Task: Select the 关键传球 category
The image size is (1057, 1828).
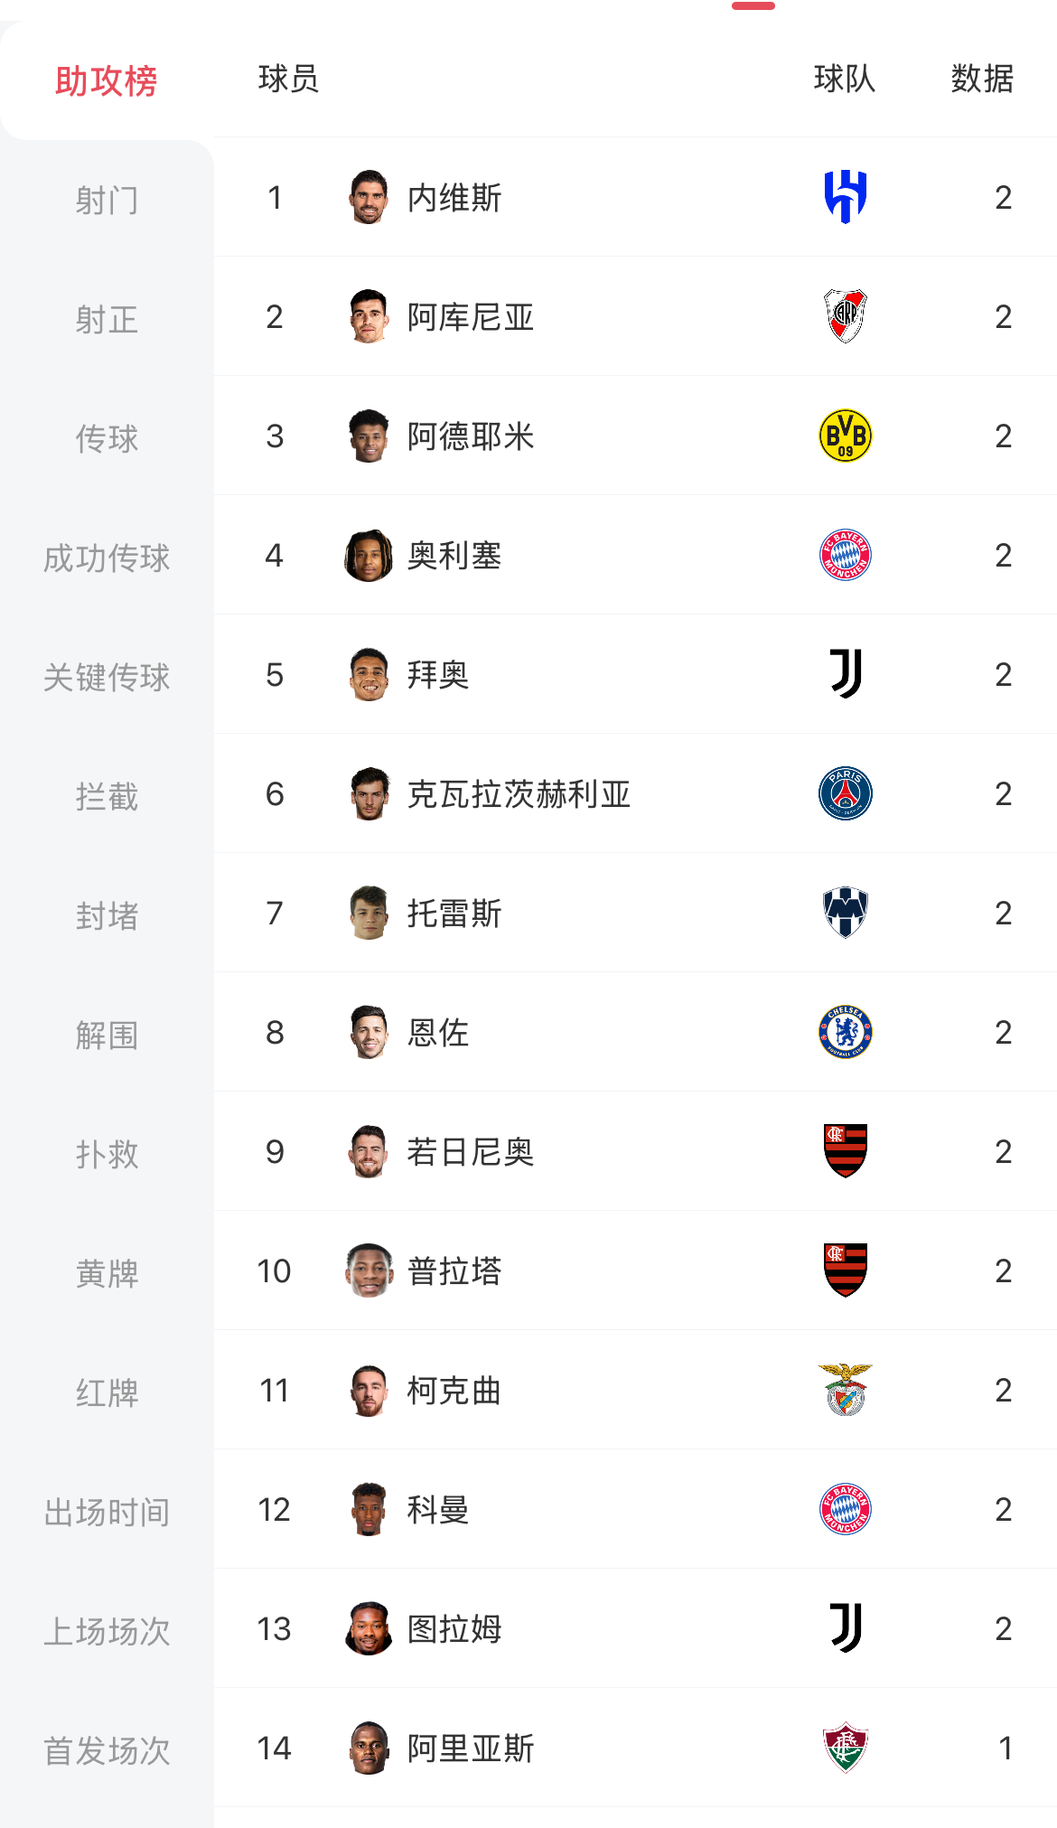Action: [107, 677]
